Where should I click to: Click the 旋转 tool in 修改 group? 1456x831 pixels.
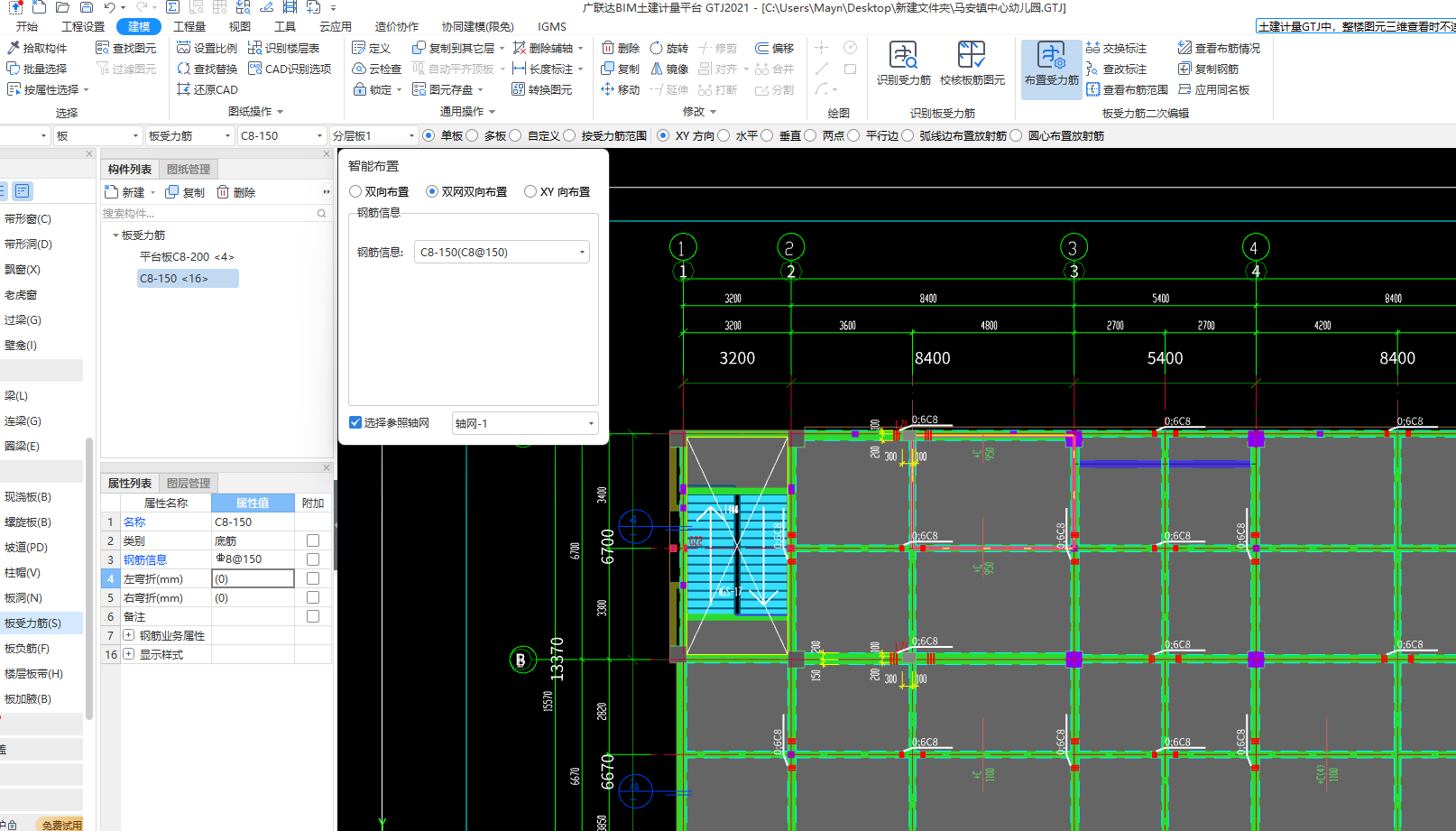coord(669,48)
